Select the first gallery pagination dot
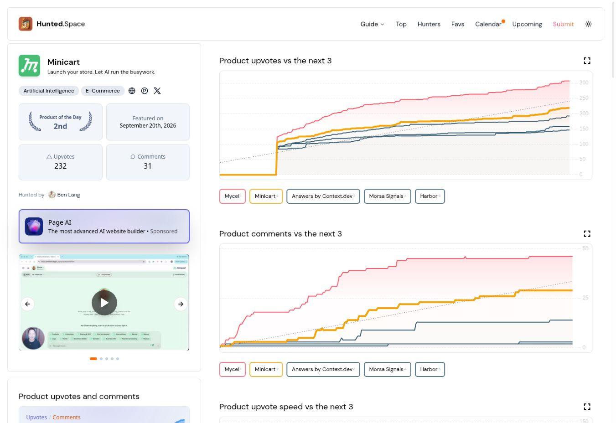 [93, 359]
